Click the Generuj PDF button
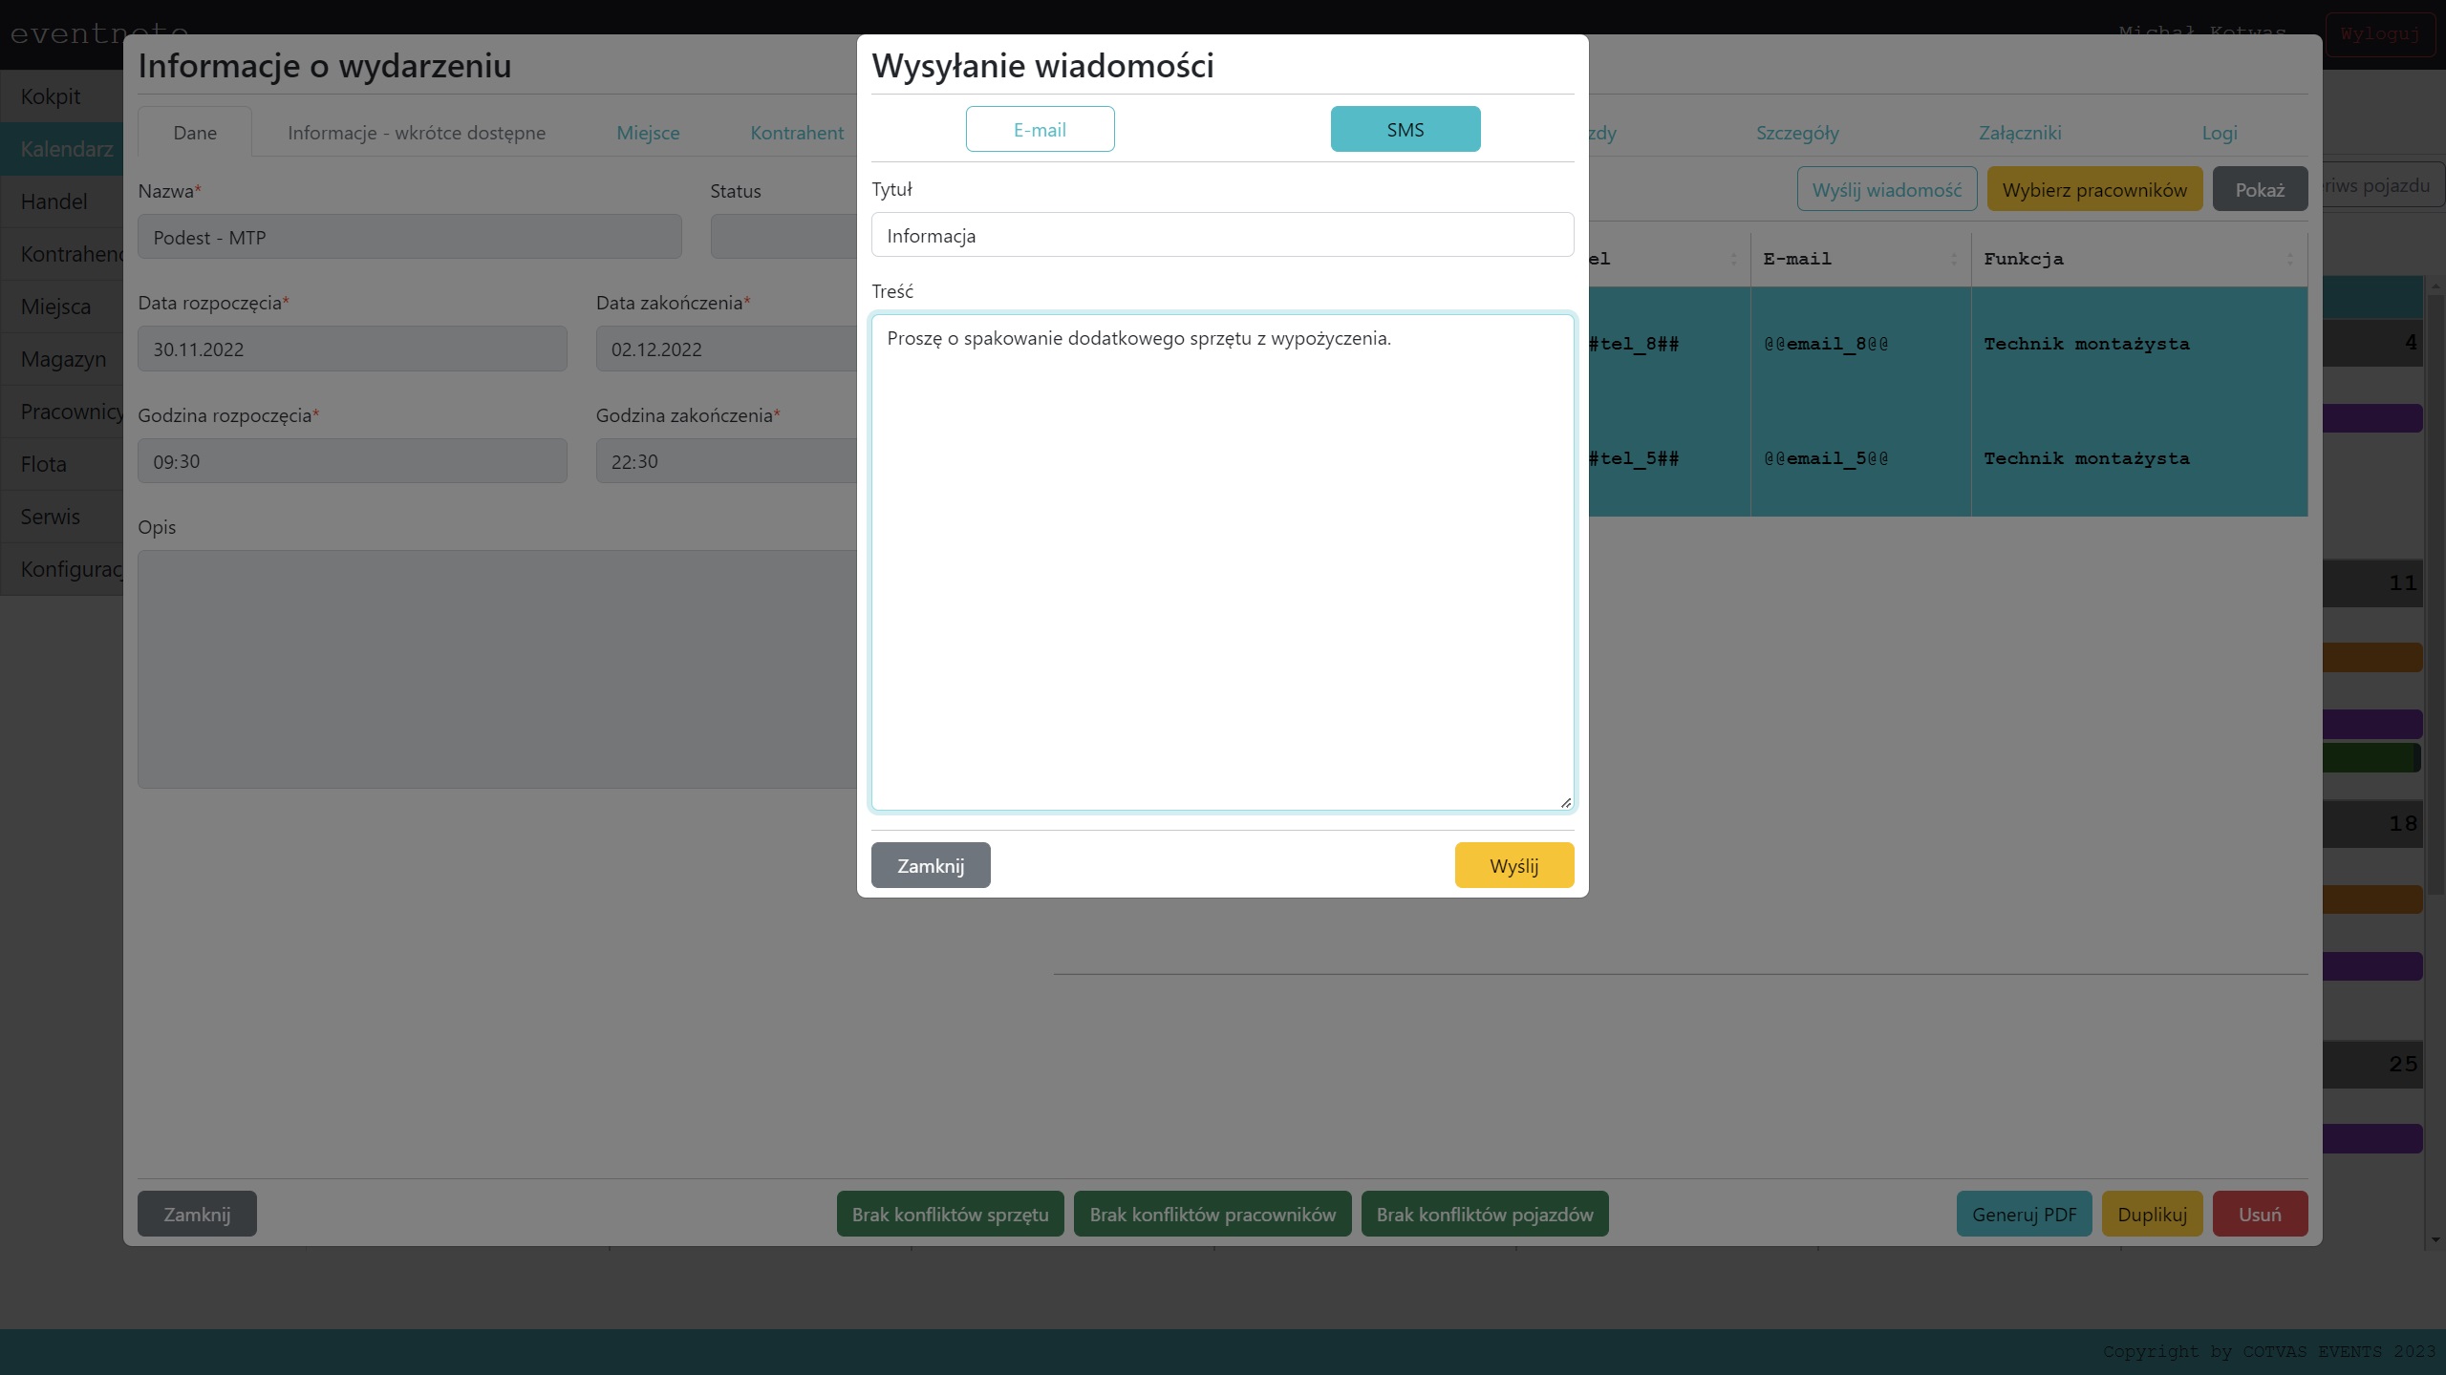 click(x=2023, y=1214)
